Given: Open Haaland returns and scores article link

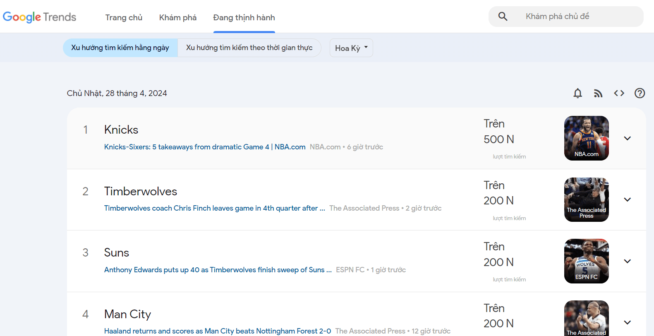Looking at the screenshot, I should pyautogui.click(x=218, y=331).
